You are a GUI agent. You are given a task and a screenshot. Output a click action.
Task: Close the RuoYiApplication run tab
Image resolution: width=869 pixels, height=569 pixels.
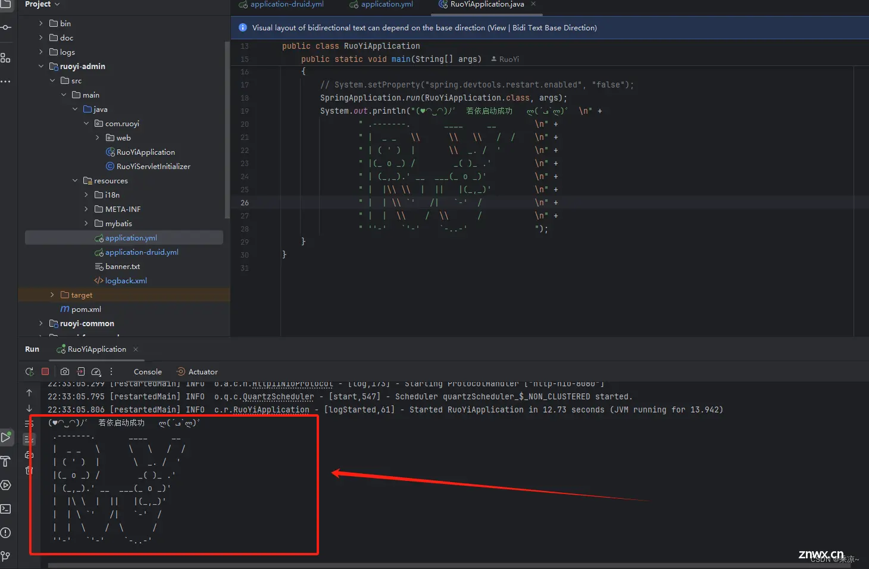tap(136, 349)
